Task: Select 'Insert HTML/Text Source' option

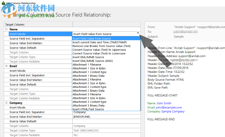Action: tap(106, 109)
